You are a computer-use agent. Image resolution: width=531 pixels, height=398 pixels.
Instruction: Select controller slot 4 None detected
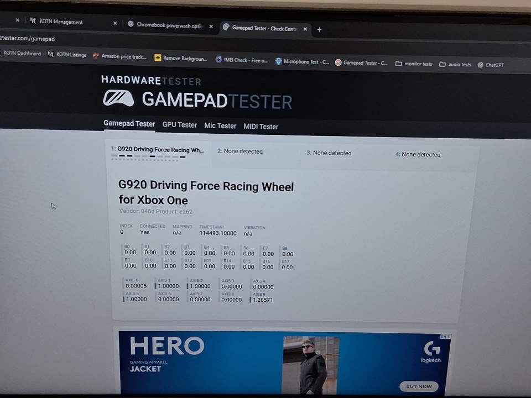pyautogui.click(x=418, y=154)
